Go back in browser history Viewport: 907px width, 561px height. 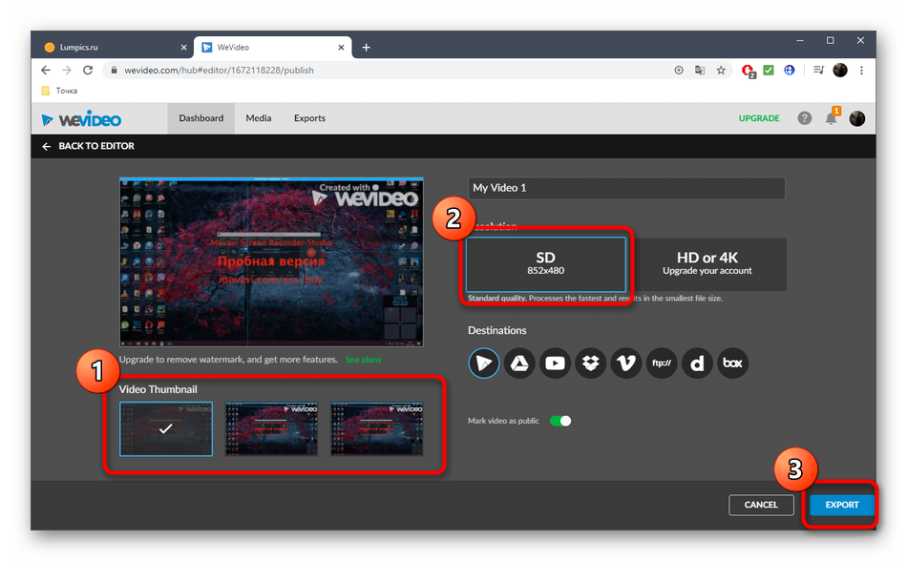tap(46, 70)
